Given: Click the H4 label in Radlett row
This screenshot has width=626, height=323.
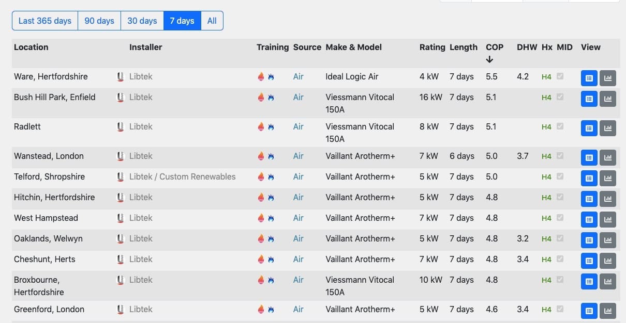Looking at the screenshot, I should pyautogui.click(x=546, y=127).
